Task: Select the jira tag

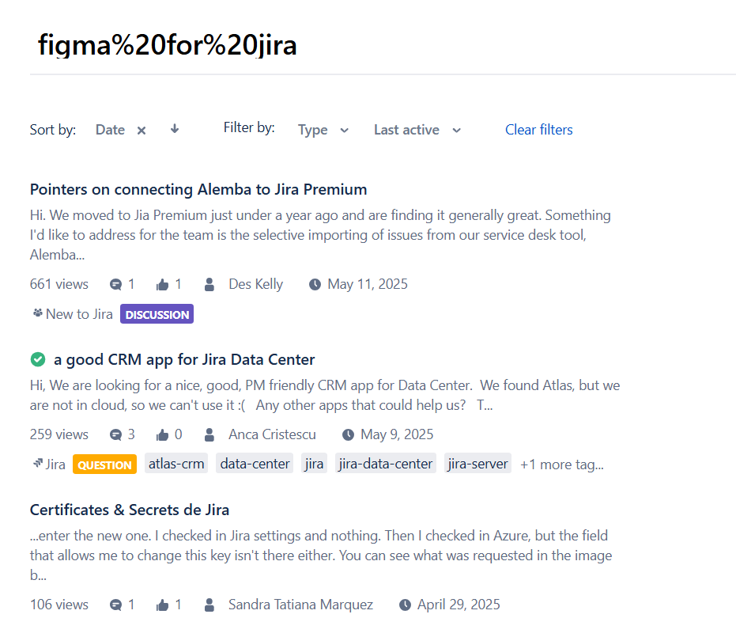Action: (x=314, y=464)
